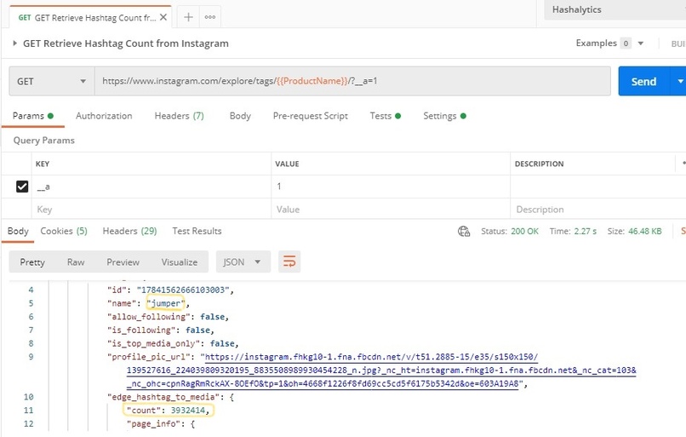Click the "jumper" name value
The width and height of the screenshot is (686, 437).
pyautogui.click(x=165, y=303)
